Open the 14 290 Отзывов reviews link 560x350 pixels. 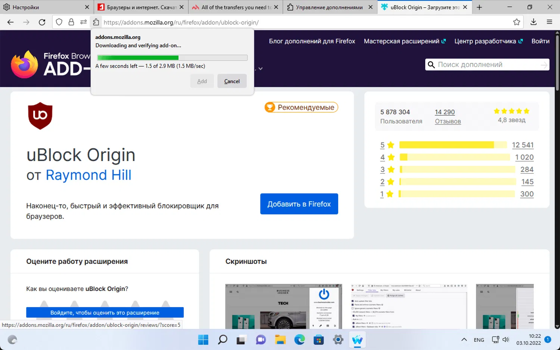pyautogui.click(x=448, y=117)
